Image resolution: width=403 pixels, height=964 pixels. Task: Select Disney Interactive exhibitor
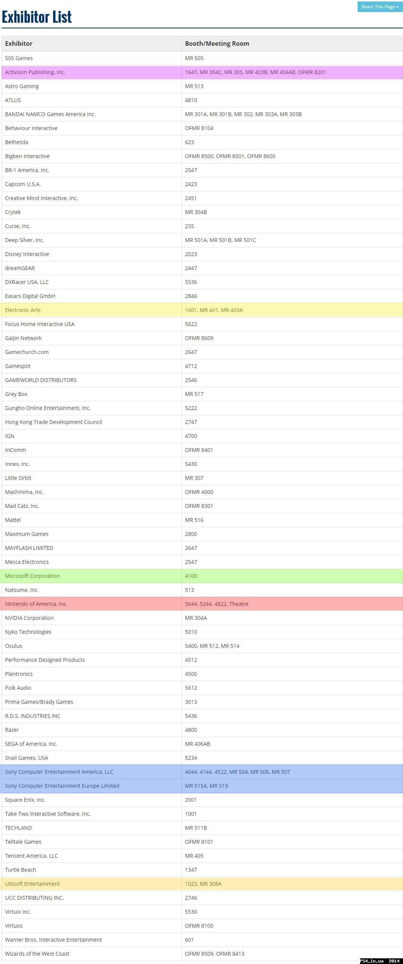(x=27, y=254)
